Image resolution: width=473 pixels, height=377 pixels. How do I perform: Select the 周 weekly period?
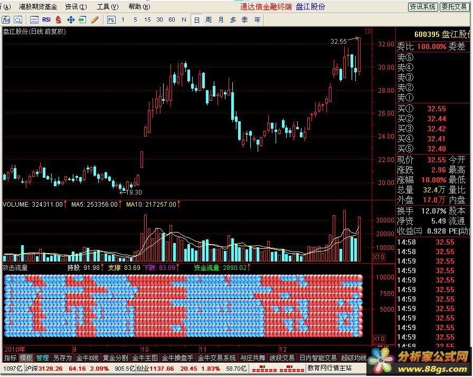[209, 20]
